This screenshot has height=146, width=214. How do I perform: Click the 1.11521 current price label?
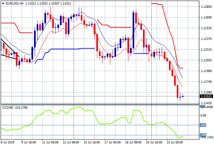pyautogui.click(x=206, y=96)
